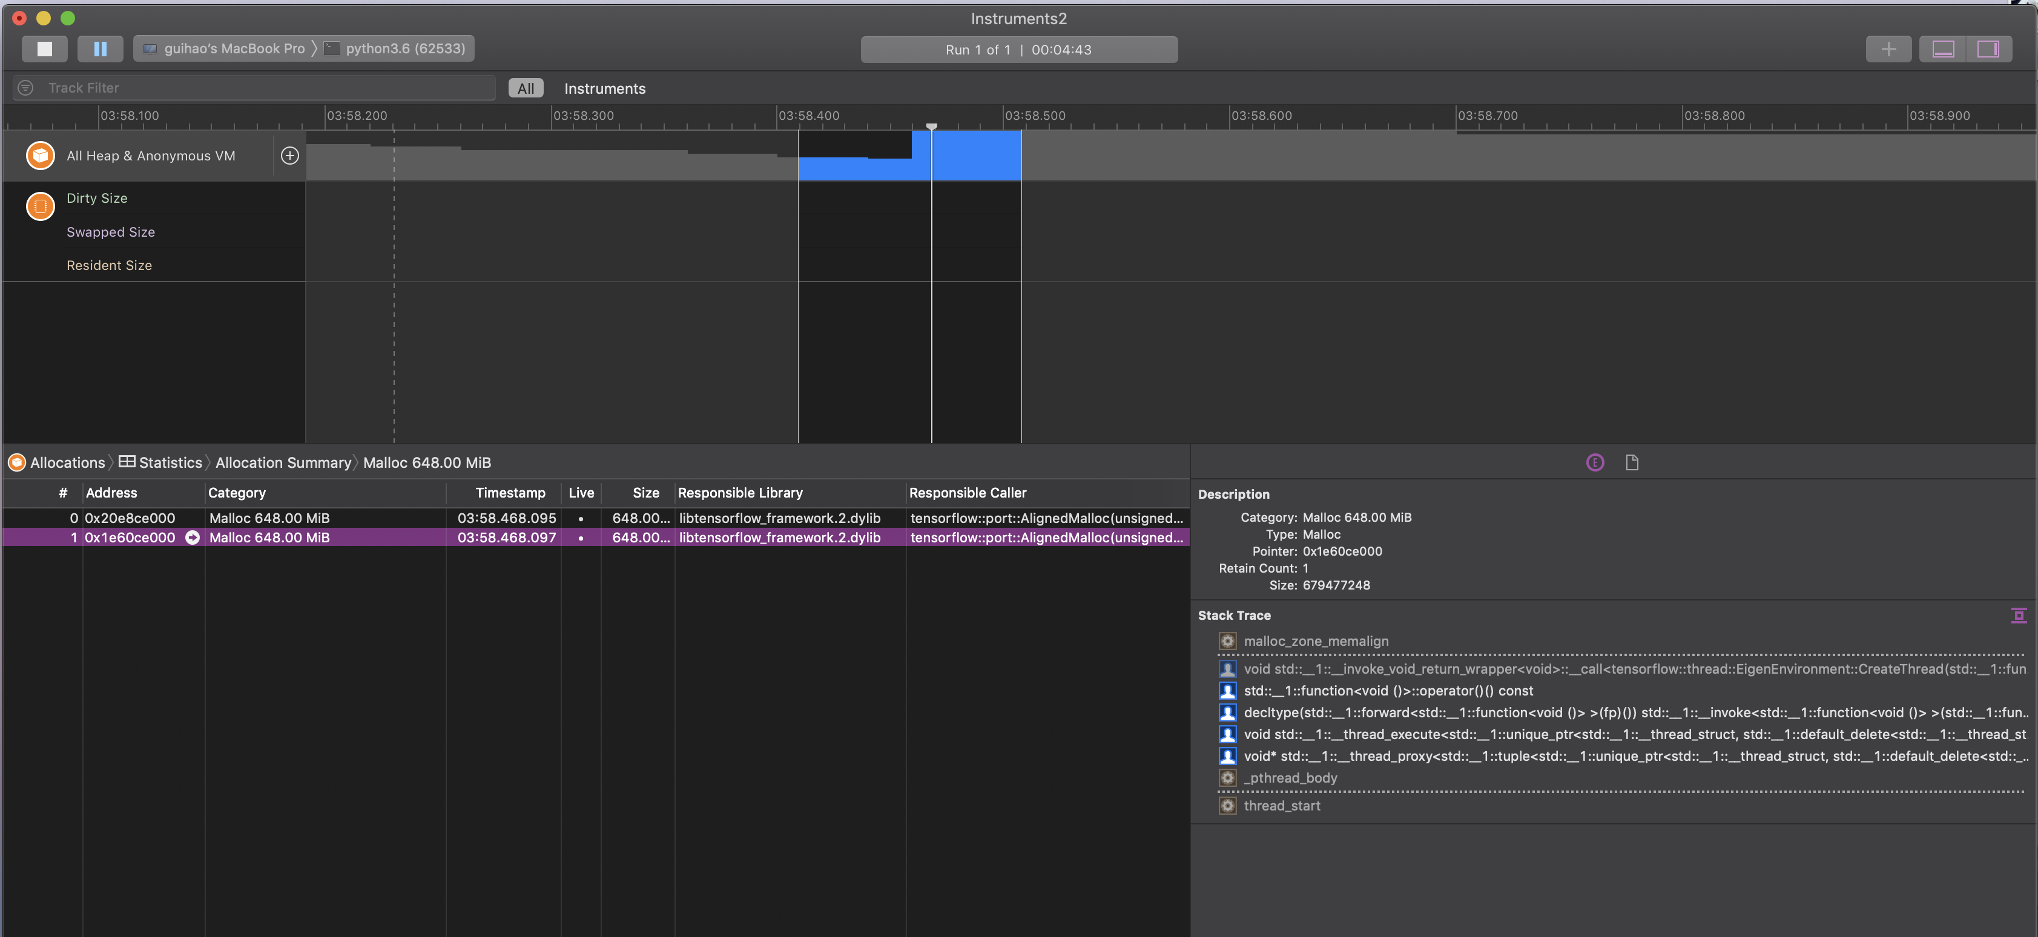This screenshot has width=2038, height=937.
Task: Click focus arrow next to 0x1e60ce000
Action: pyautogui.click(x=193, y=538)
